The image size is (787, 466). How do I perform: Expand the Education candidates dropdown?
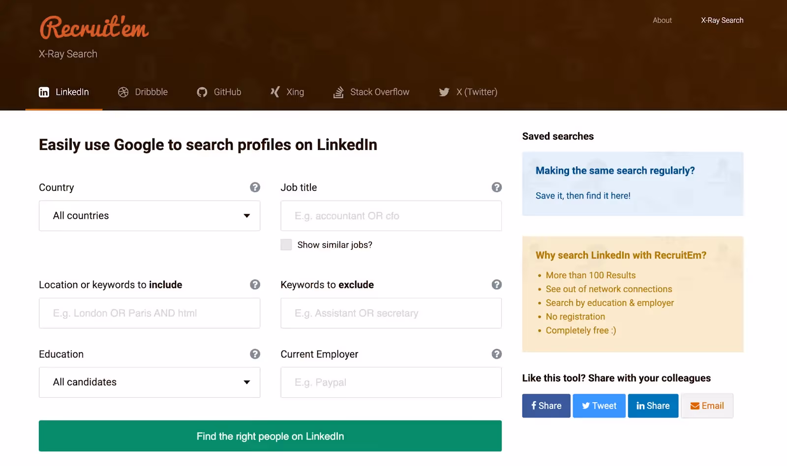(x=149, y=382)
